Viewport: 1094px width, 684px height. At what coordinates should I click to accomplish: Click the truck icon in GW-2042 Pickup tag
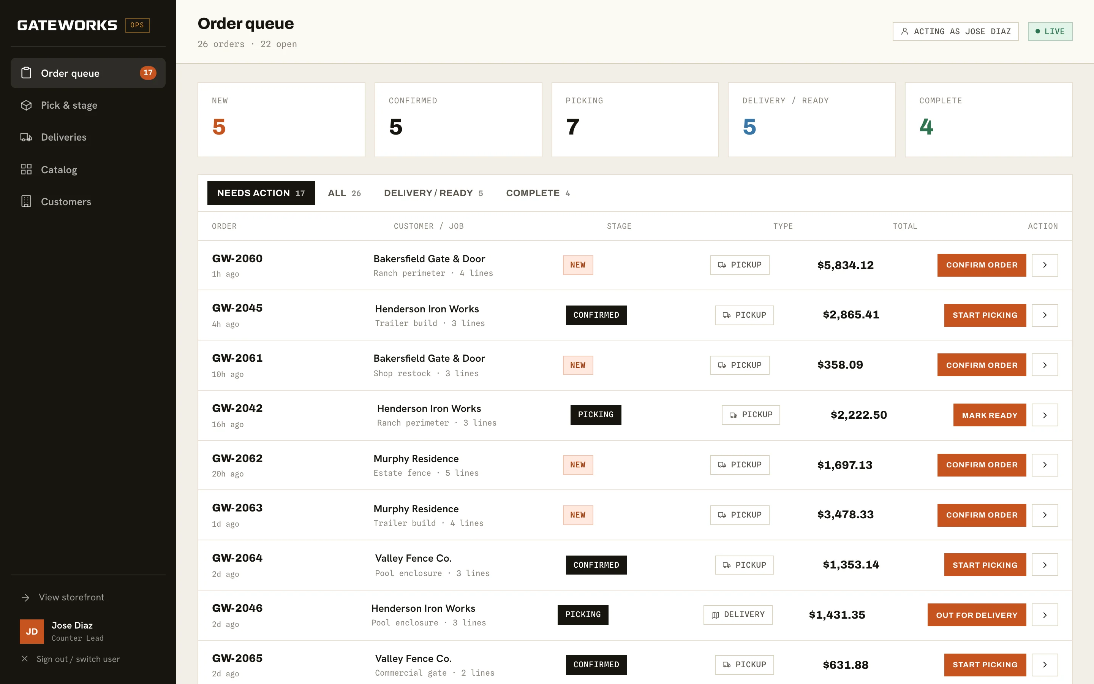733,415
